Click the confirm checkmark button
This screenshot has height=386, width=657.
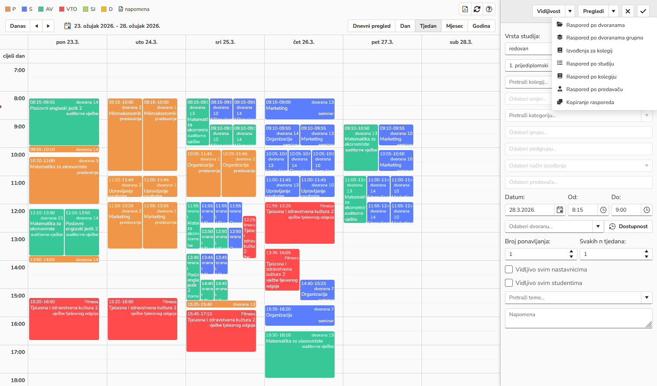pyautogui.click(x=643, y=11)
